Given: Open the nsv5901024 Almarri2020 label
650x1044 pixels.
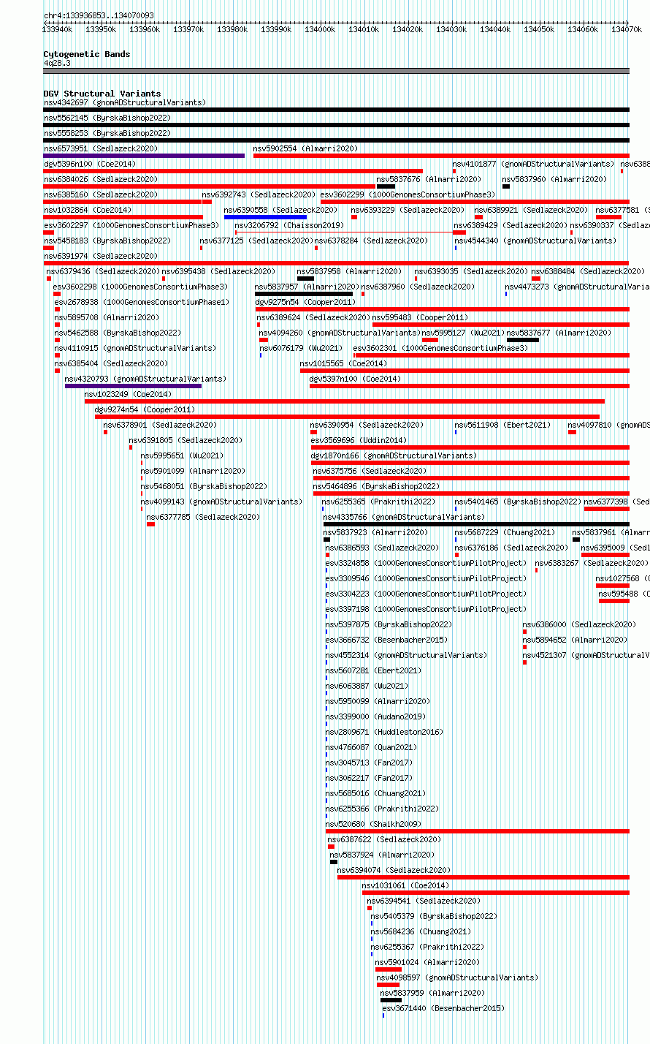Looking at the screenshot, I should [428, 962].
